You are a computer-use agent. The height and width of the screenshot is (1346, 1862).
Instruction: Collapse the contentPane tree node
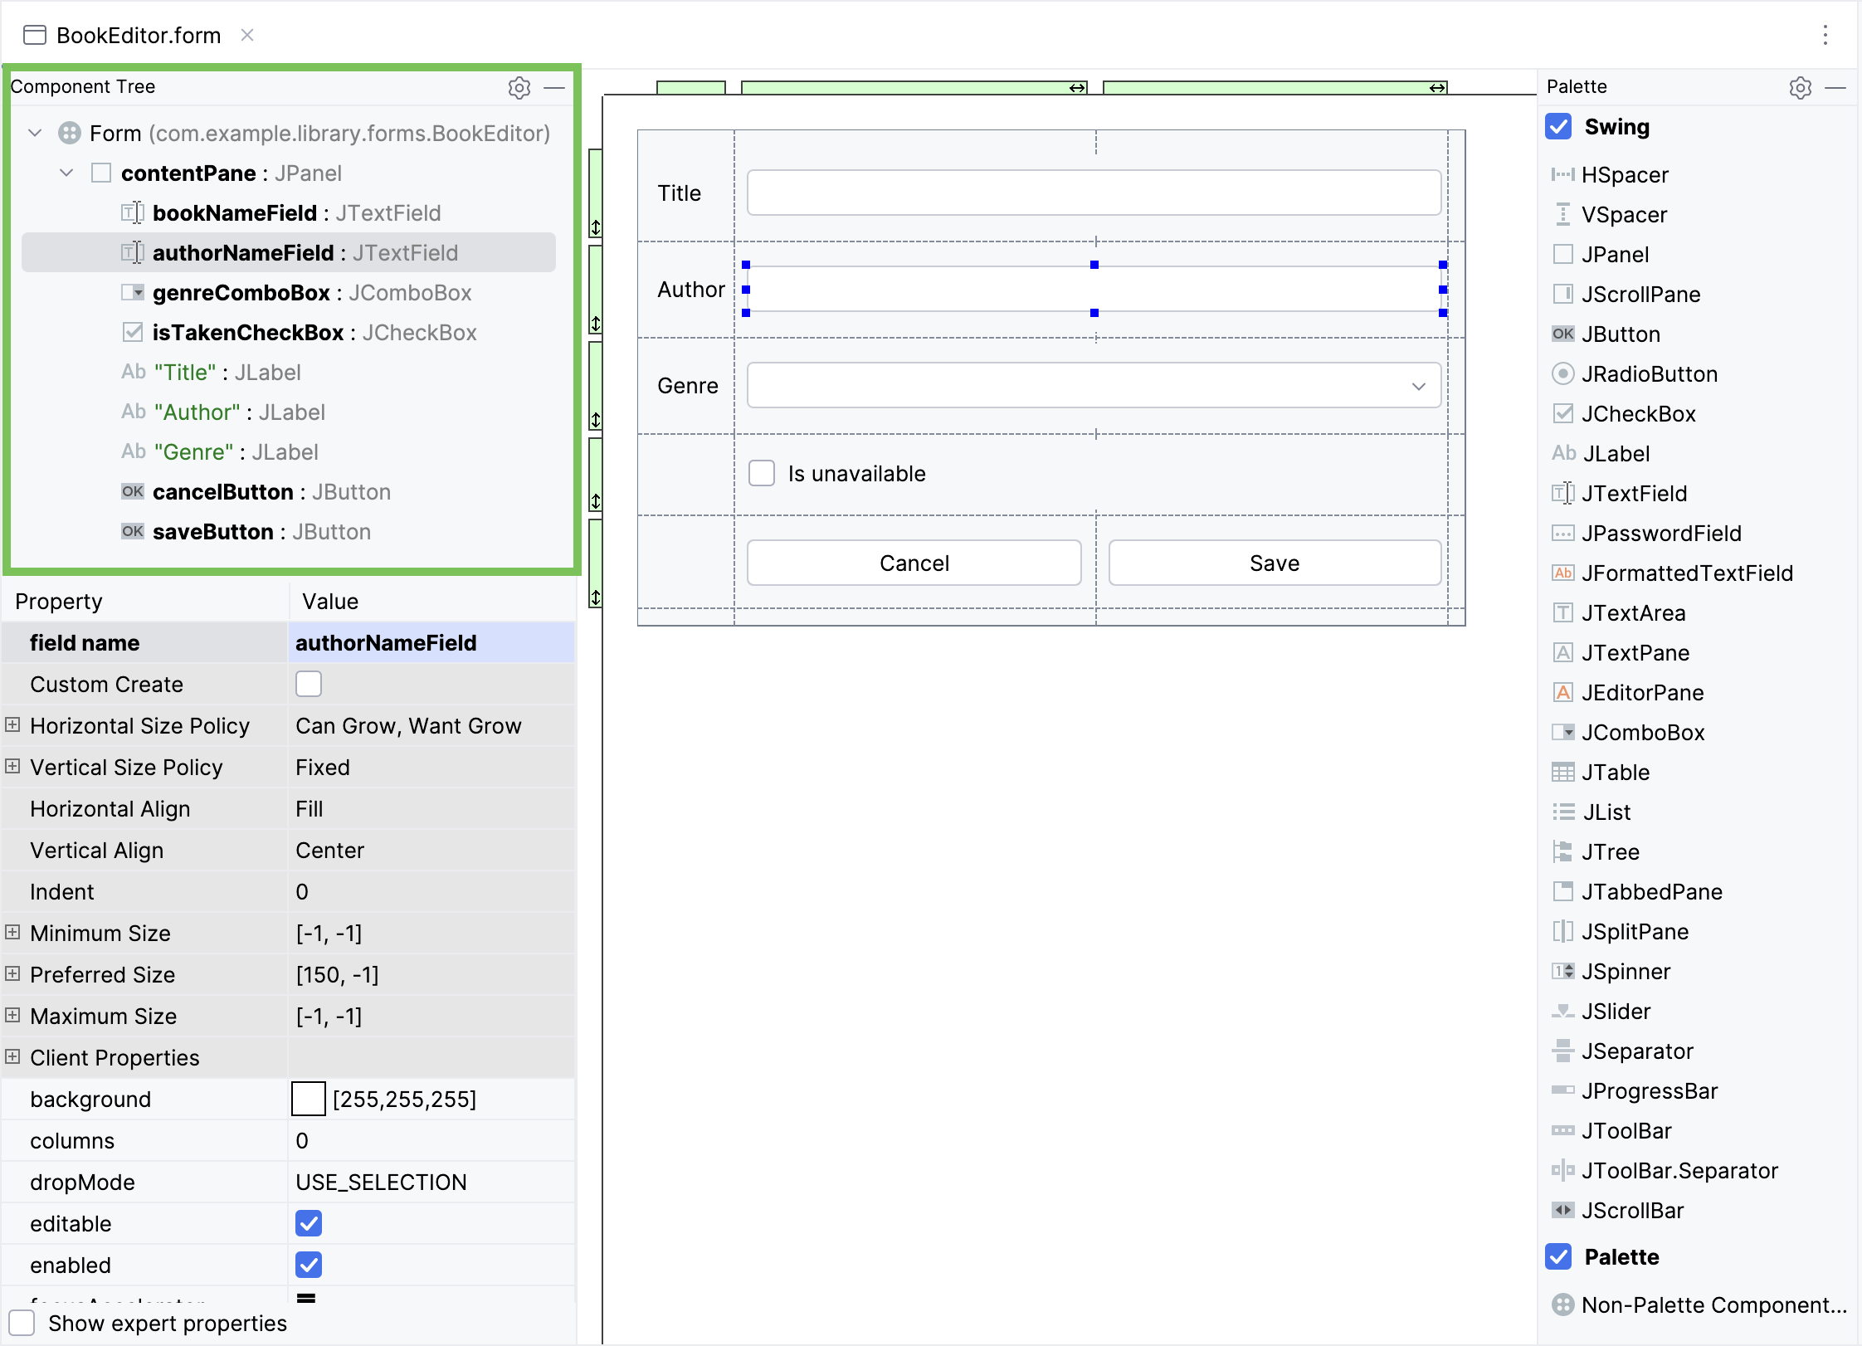point(65,173)
